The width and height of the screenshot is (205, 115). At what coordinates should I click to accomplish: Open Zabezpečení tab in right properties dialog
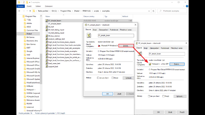[154, 48]
